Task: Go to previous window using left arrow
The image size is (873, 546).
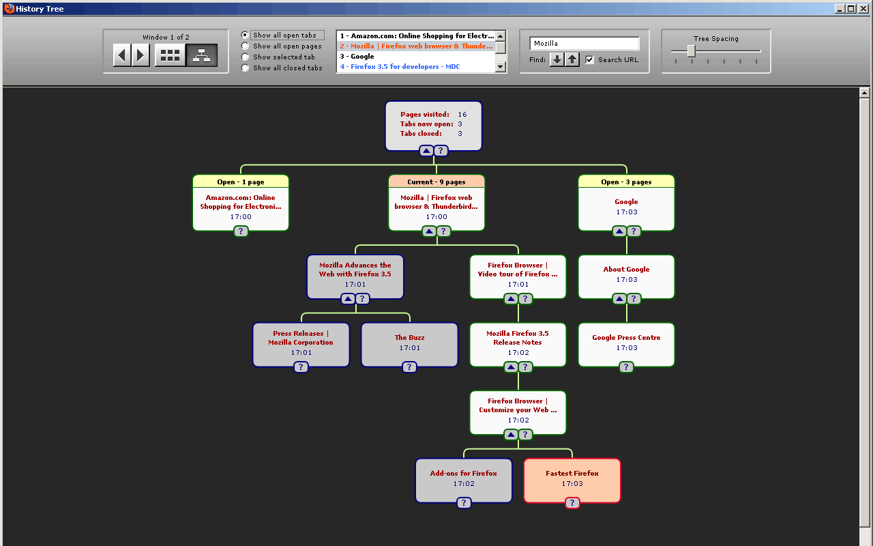Action: point(121,55)
